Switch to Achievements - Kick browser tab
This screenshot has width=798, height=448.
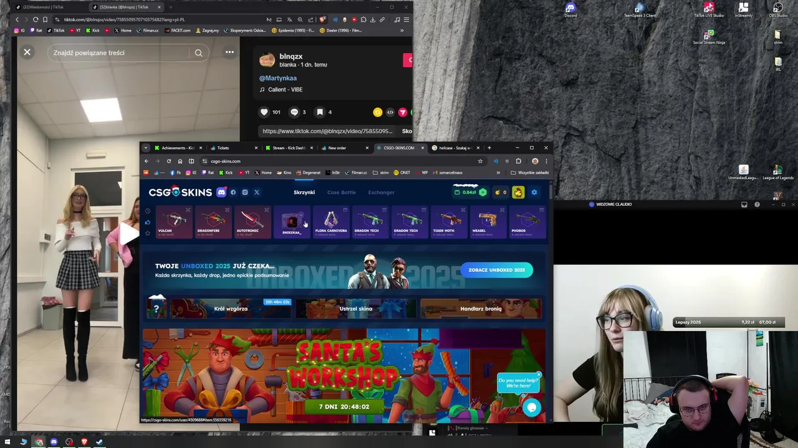pyautogui.click(x=178, y=148)
